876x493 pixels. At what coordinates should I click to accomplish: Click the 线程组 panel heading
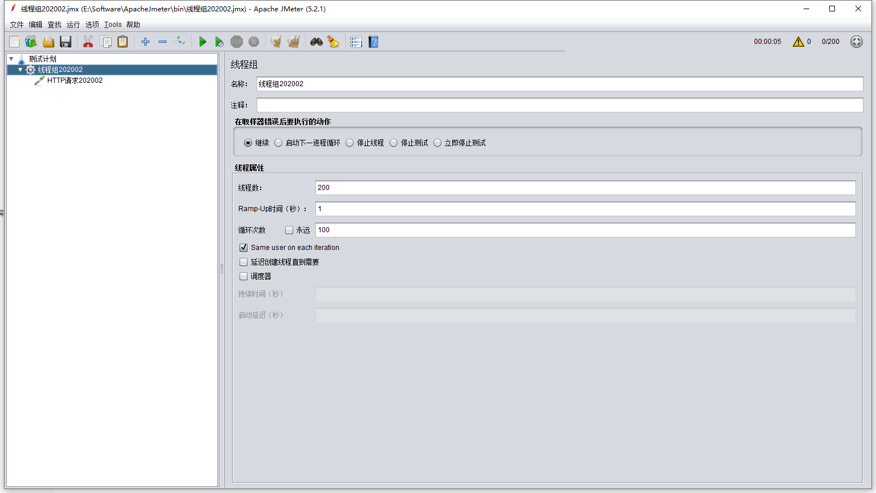244,65
